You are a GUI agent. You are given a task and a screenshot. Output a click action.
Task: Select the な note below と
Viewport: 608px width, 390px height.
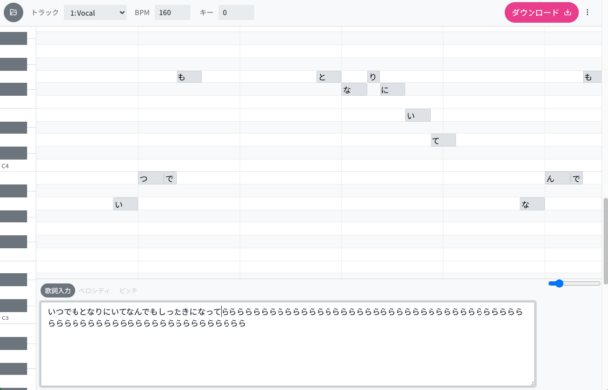(354, 89)
